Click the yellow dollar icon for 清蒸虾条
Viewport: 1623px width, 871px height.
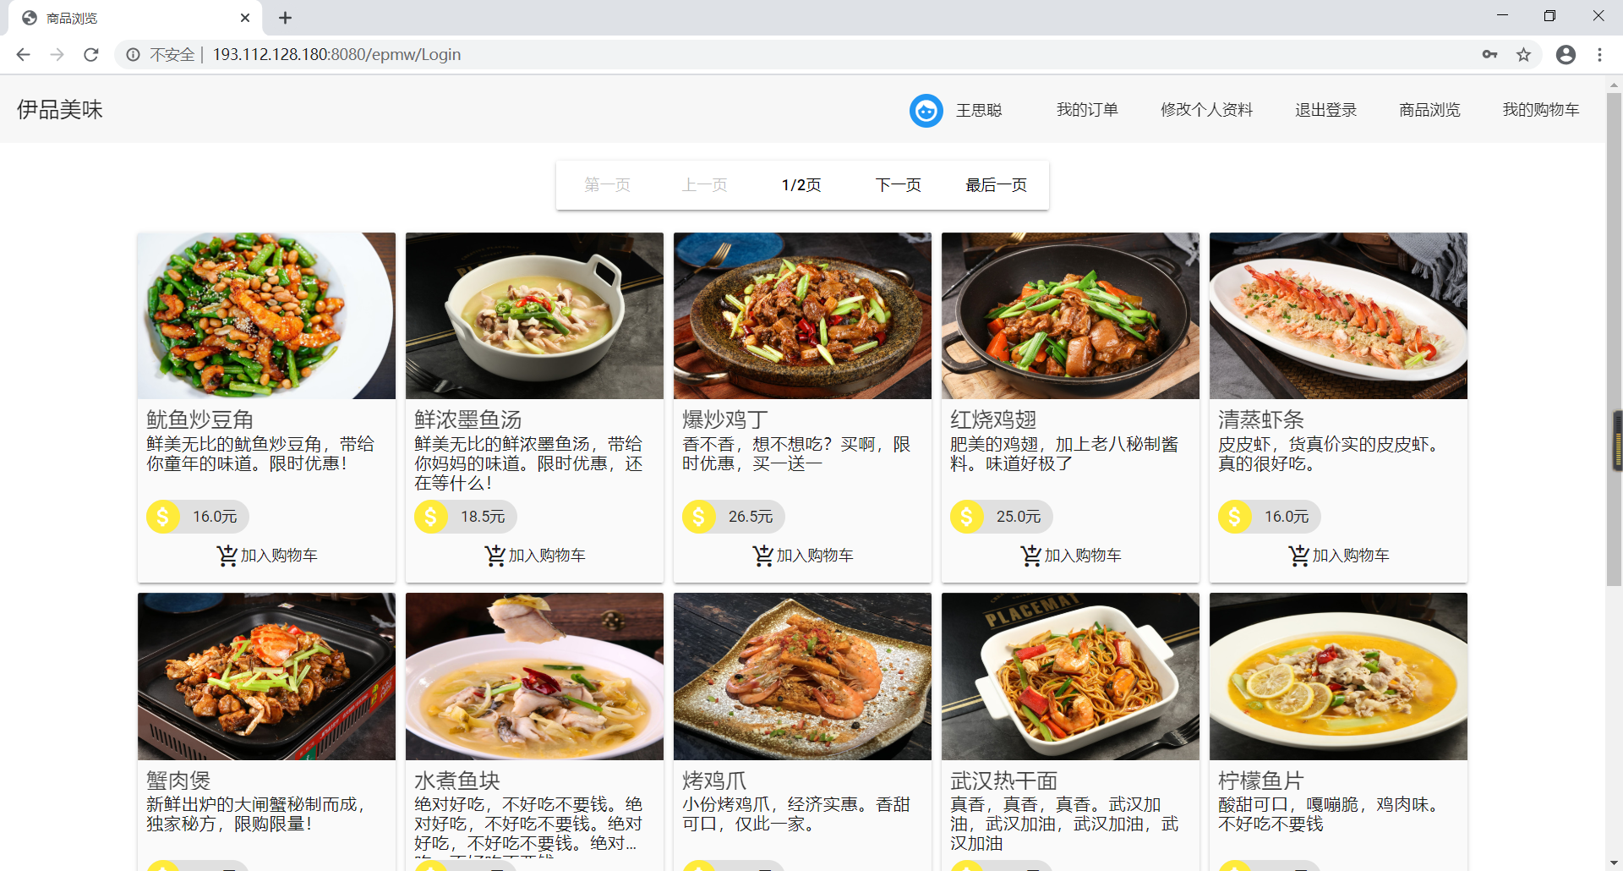tap(1235, 517)
